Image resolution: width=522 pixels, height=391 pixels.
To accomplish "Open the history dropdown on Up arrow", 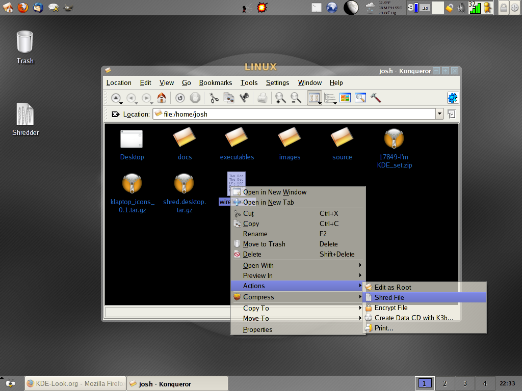I will pos(121,103).
